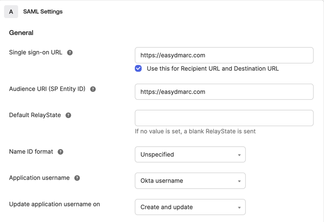Click into the Audience URI input field
Viewport: 324px width, 222px height.
coord(224,92)
